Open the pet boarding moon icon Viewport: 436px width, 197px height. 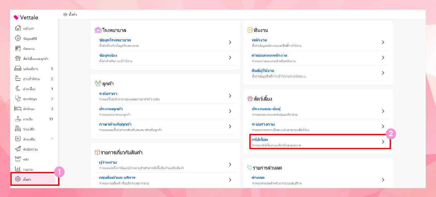18,89
